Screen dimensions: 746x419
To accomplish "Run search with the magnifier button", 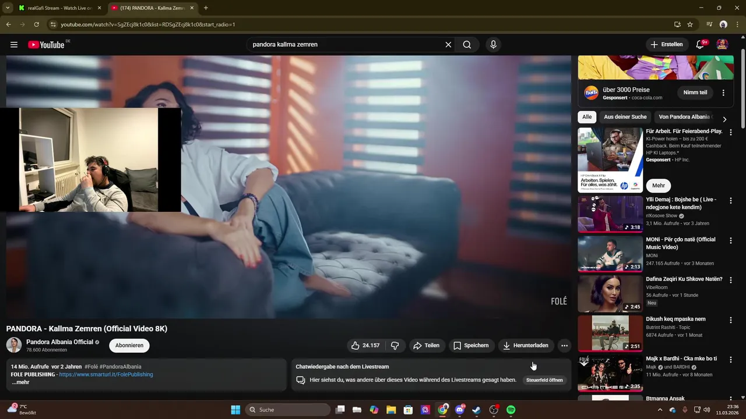I will [x=467, y=44].
